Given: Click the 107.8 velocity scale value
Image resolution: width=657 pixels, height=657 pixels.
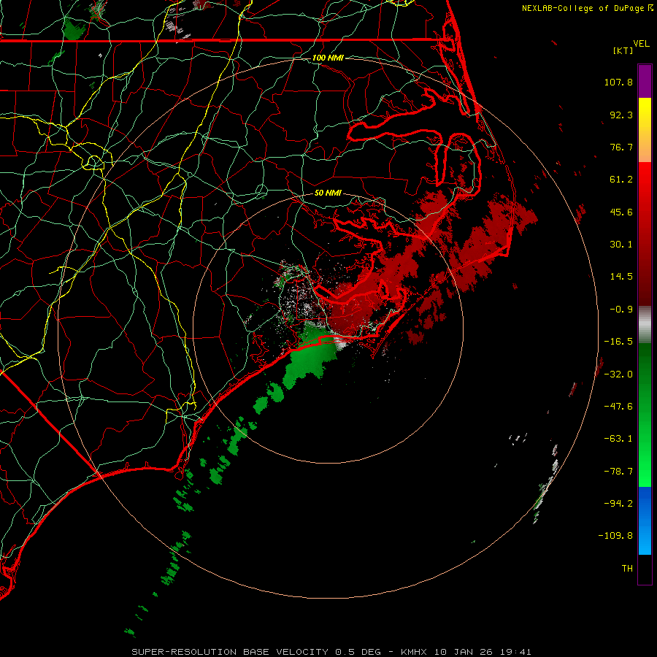Looking at the screenshot, I should click(618, 82).
